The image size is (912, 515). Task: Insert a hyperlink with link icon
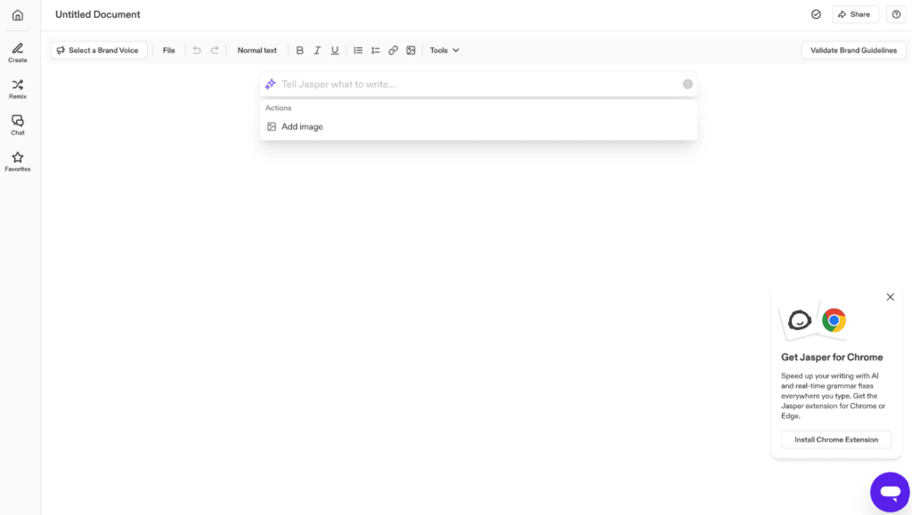click(393, 51)
